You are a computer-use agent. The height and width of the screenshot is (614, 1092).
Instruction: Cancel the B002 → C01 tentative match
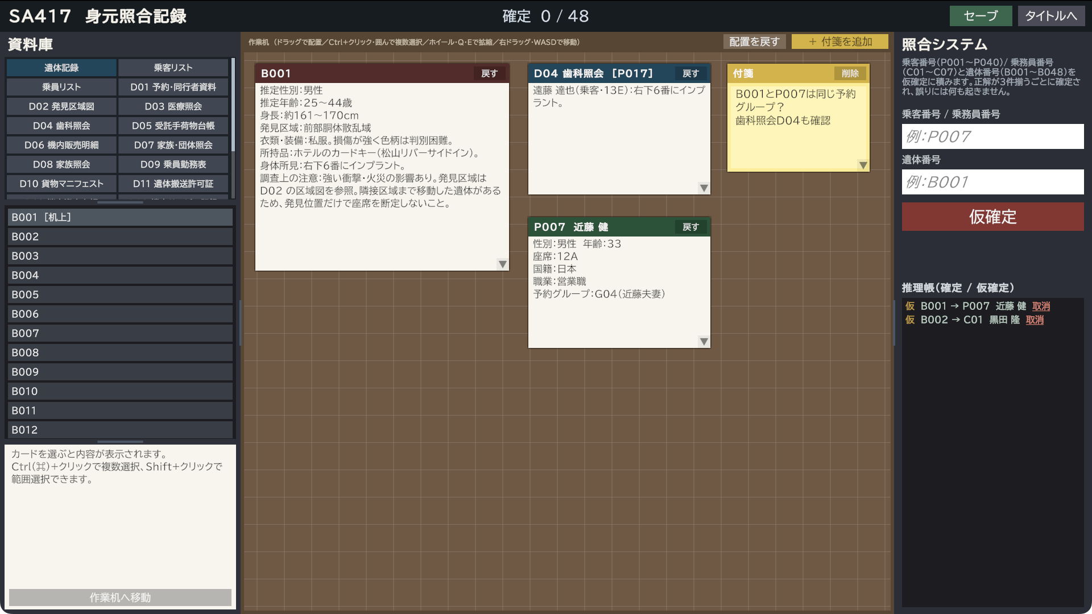pyautogui.click(x=1035, y=320)
